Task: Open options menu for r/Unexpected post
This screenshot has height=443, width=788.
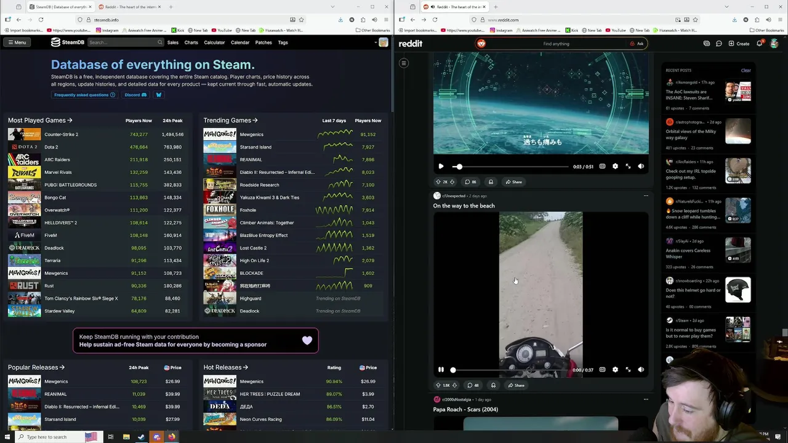Action: click(646, 196)
